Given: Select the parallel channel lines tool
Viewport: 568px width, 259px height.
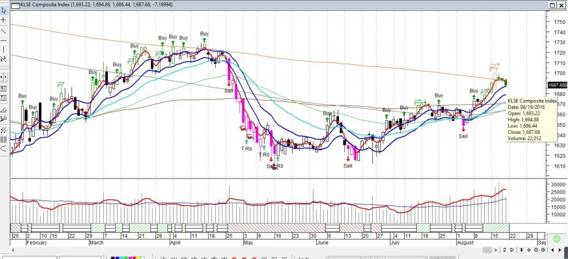Looking at the screenshot, I should click(4, 130).
